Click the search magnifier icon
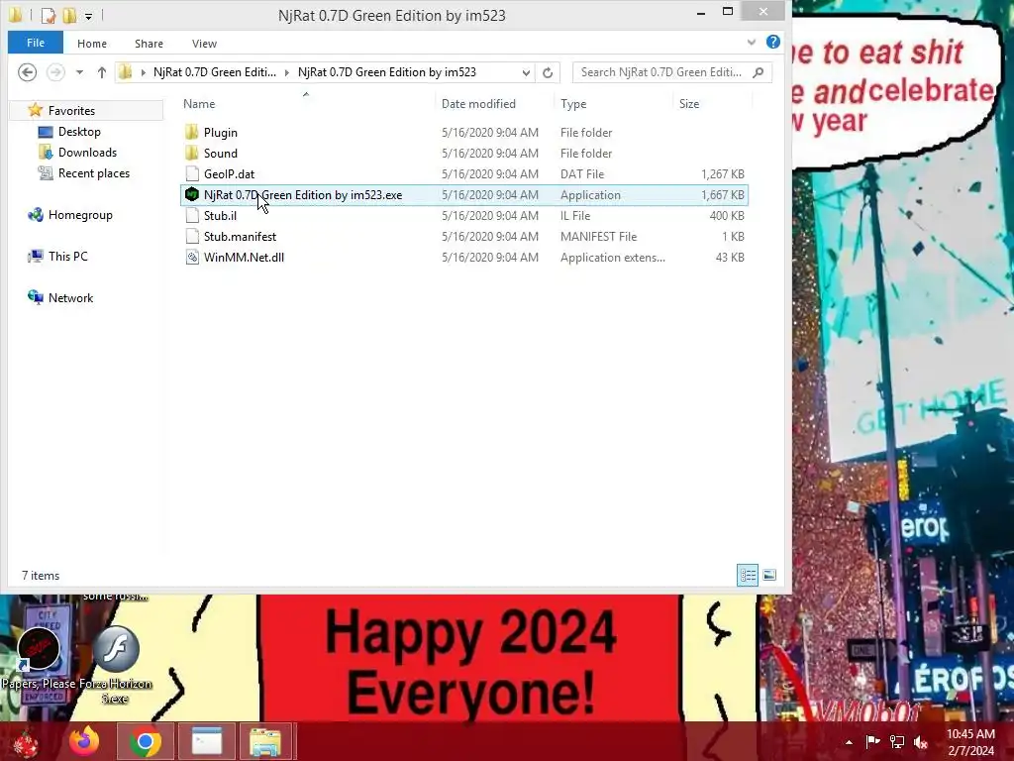The height and width of the screenshot is (761, 1014). [x=759, y=72]
